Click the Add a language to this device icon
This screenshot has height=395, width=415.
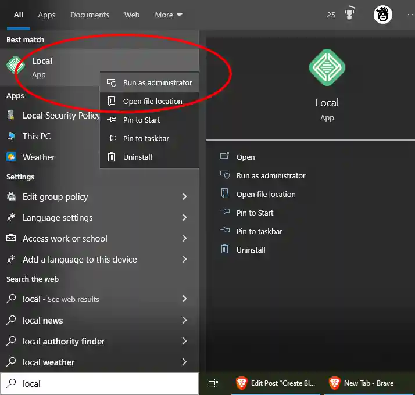click(x=11, y=259)
